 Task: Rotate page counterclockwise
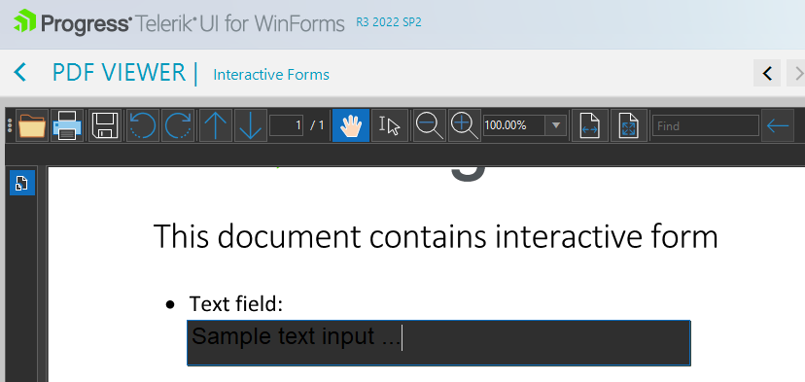point(142,125)
